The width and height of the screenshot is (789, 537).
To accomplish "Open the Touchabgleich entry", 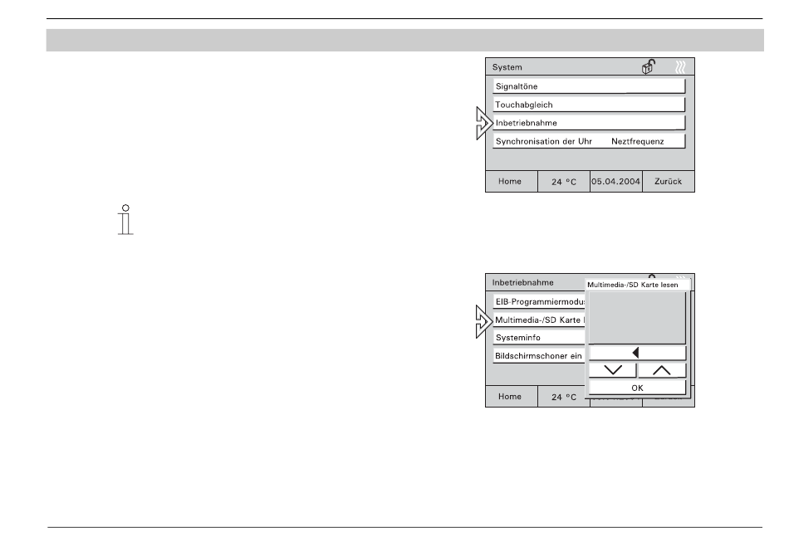I will click(589, 105).
